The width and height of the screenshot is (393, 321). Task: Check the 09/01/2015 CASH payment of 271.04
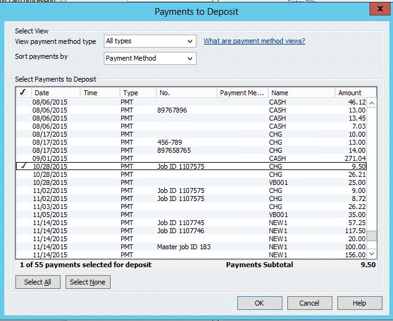click(x=23, y=158)
